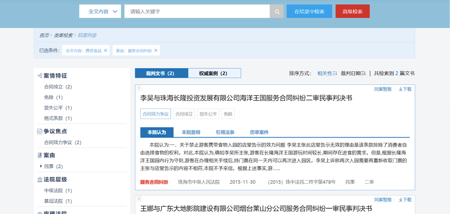Open the 王娜与广东大地影院 case title
This screenshot has height=214, width=450.
coord(256,208)
